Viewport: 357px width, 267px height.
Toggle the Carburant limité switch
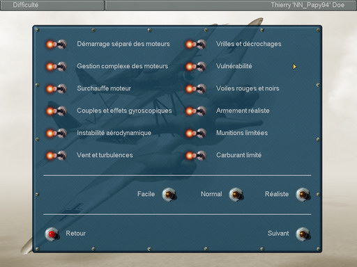(195, 155)
